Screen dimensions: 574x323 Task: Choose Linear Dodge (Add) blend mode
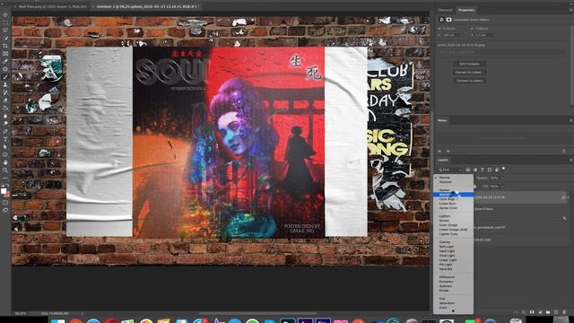tap(453, 230)
